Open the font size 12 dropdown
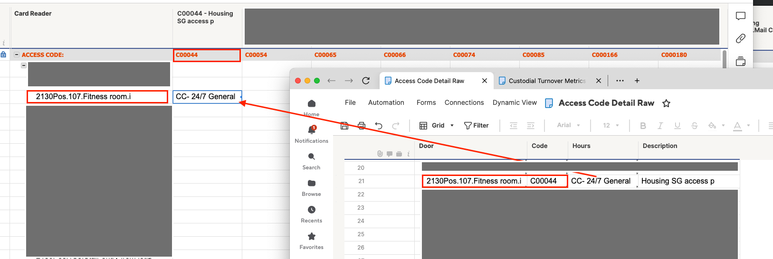Screen dimensions: 773x259 pyautogui.click(x=611, y=125)
